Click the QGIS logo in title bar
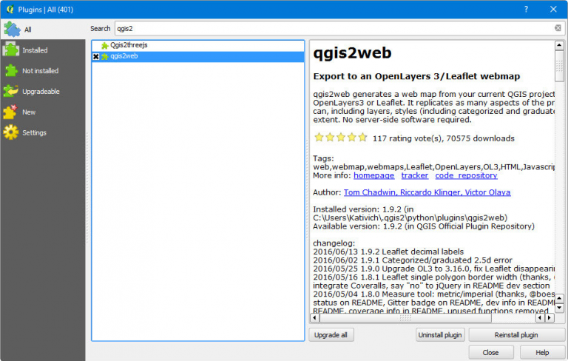The image size is (568, 361). pyautogui.click(x=10, y=10)
